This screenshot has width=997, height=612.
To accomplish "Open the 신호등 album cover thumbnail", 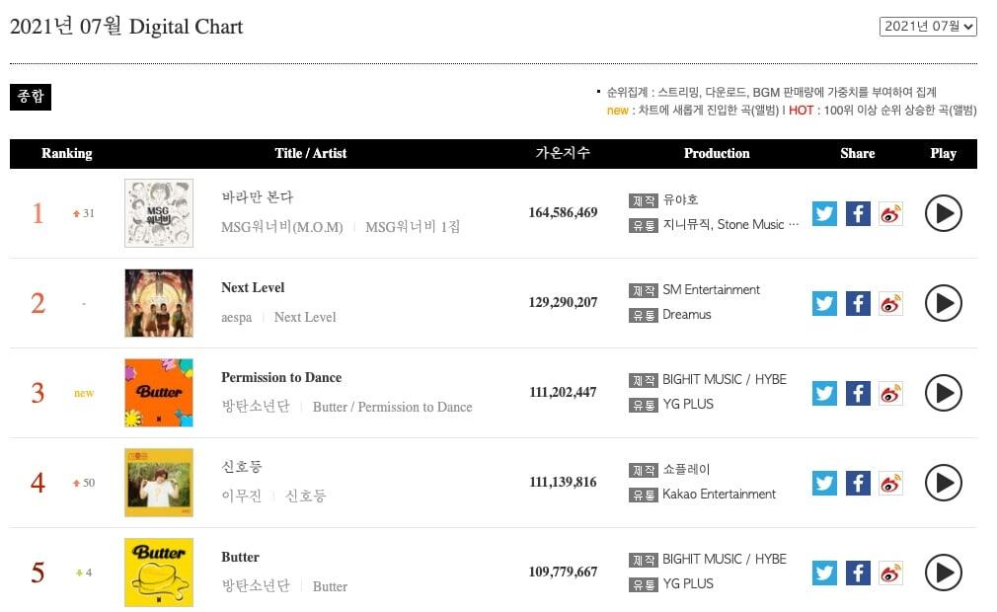I will [159, 483].
